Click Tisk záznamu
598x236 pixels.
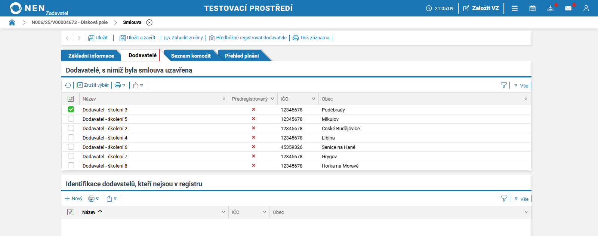pyautogui.click(x=311, y=38)
